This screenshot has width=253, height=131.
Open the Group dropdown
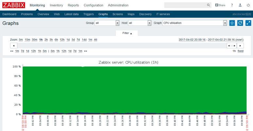pyautogui.click(x=107, y=23)
